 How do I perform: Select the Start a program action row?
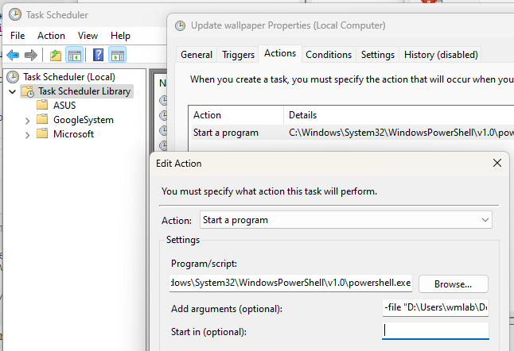pyautogui.click(x=352, y=133)
